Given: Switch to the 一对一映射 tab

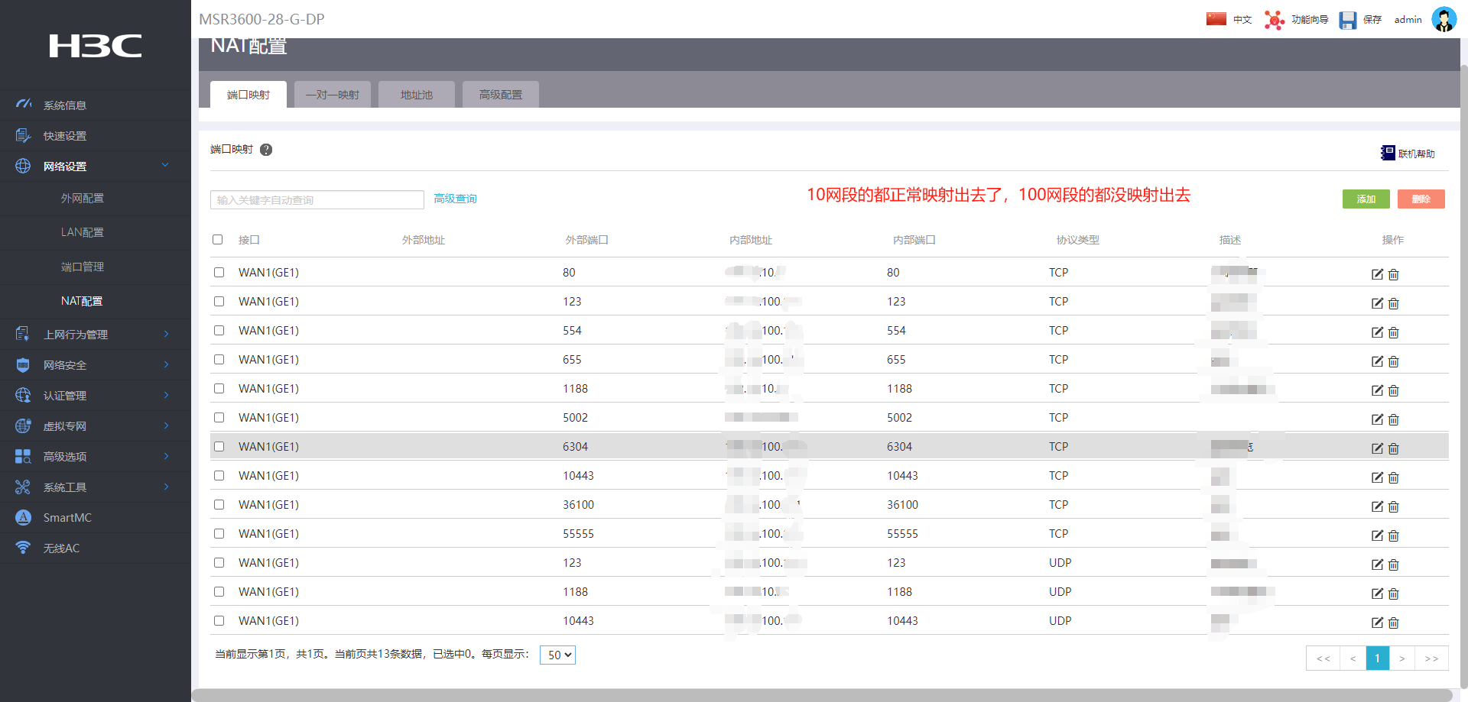Looking at the screenshot, I should pos(333,95).
